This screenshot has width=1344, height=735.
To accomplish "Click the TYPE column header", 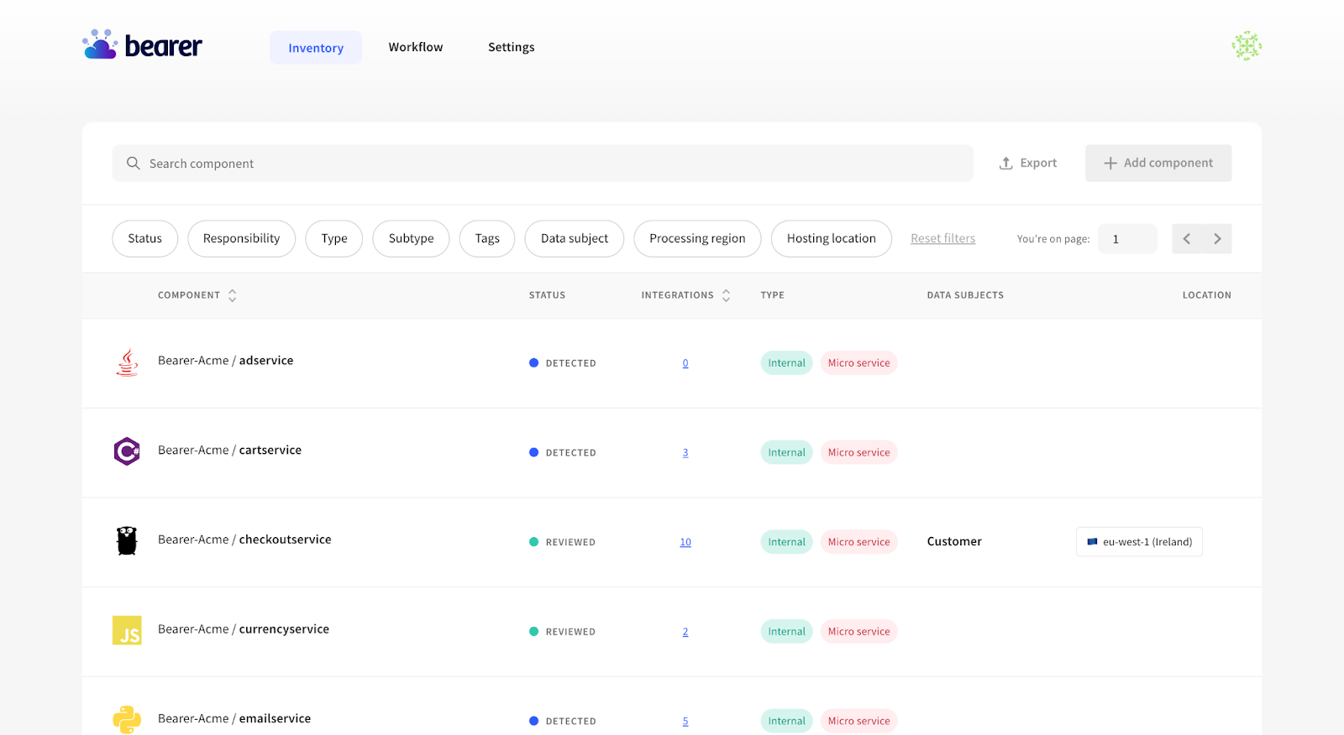I will click(x=773, y=295).
